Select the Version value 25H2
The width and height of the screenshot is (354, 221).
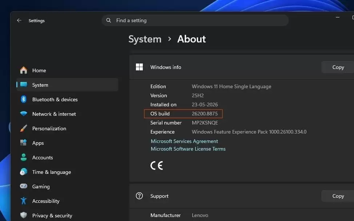click(x=198, y=95)
